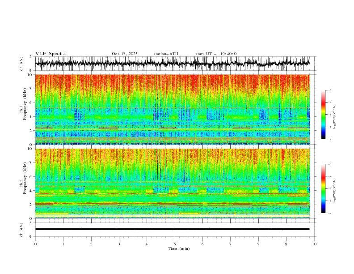This screenshot has height=274, width=354.
Task: Click the "-7" label on the ch.2 color bar
Action: click(x=330, y=213)
